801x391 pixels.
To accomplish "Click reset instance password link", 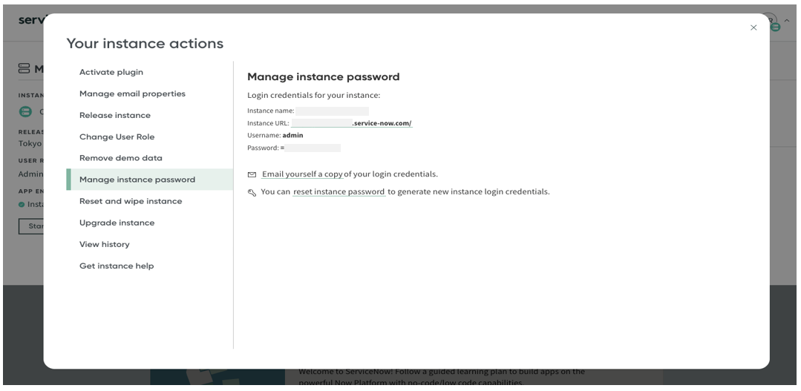I will (x=339, y=192).
